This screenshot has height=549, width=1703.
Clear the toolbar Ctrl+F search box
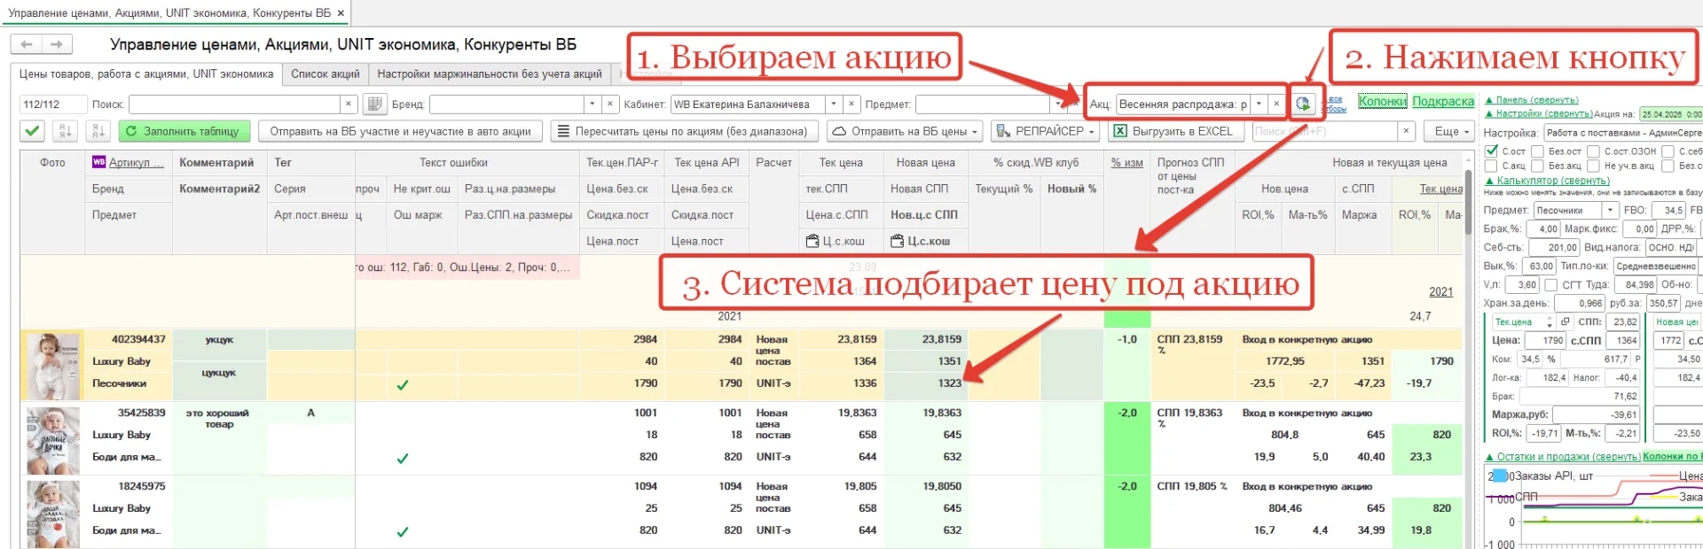pyautogui.click(x=1406, y=131)
